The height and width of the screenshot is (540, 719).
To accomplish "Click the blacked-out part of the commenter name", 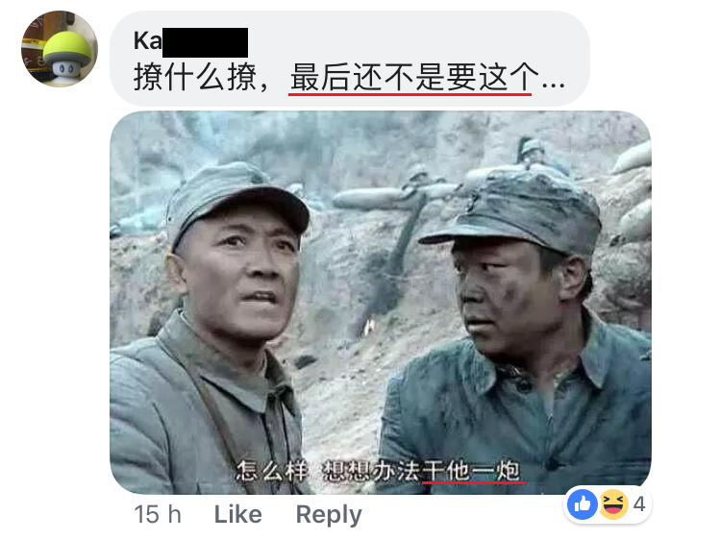I will click(x=205, y=42).
